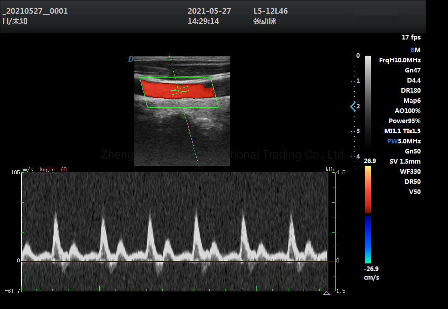Image resolution: width=448 pixels, height=309 pixels.
Task: Click the grayscale map bar
Action: (x=368, y=101)
